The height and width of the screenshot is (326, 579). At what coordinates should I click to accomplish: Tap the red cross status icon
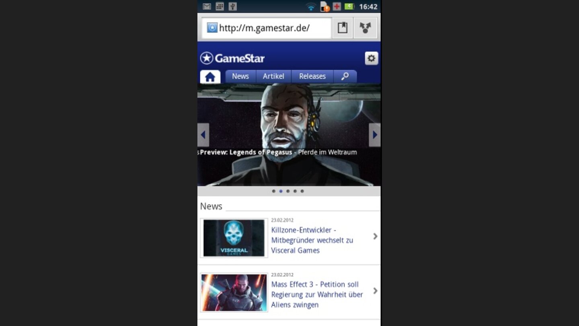tap(337, 6)
